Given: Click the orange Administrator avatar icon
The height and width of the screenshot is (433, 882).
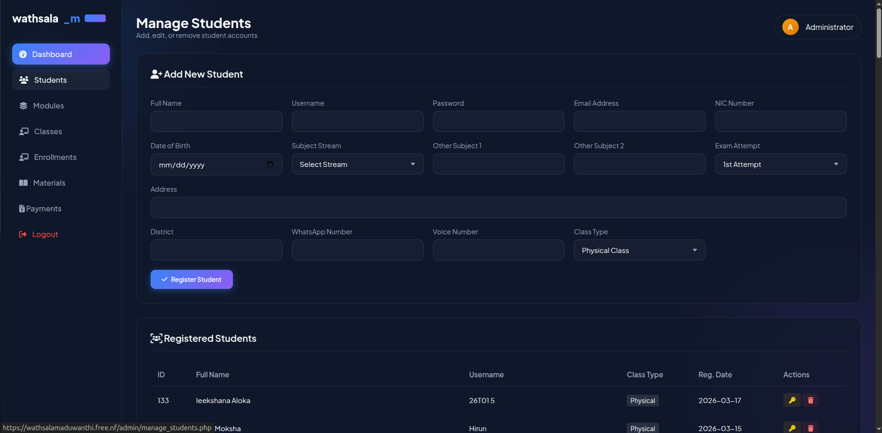Looking at the screenshot, I should click(790, 27).
